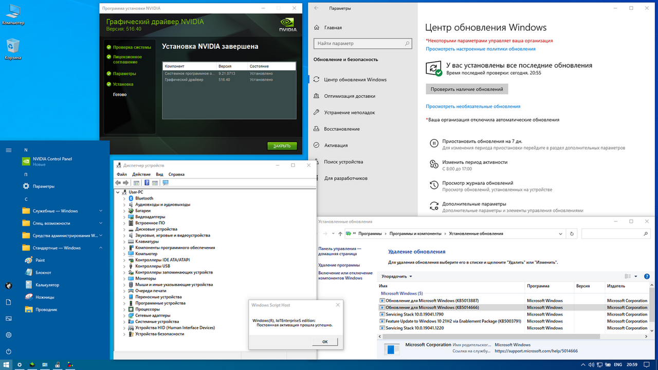Click search magnifier in Найти параметр field
Image resolution: width=658 pixels, height=370 pixels.
pyautogui.click(x=407, y=44)
